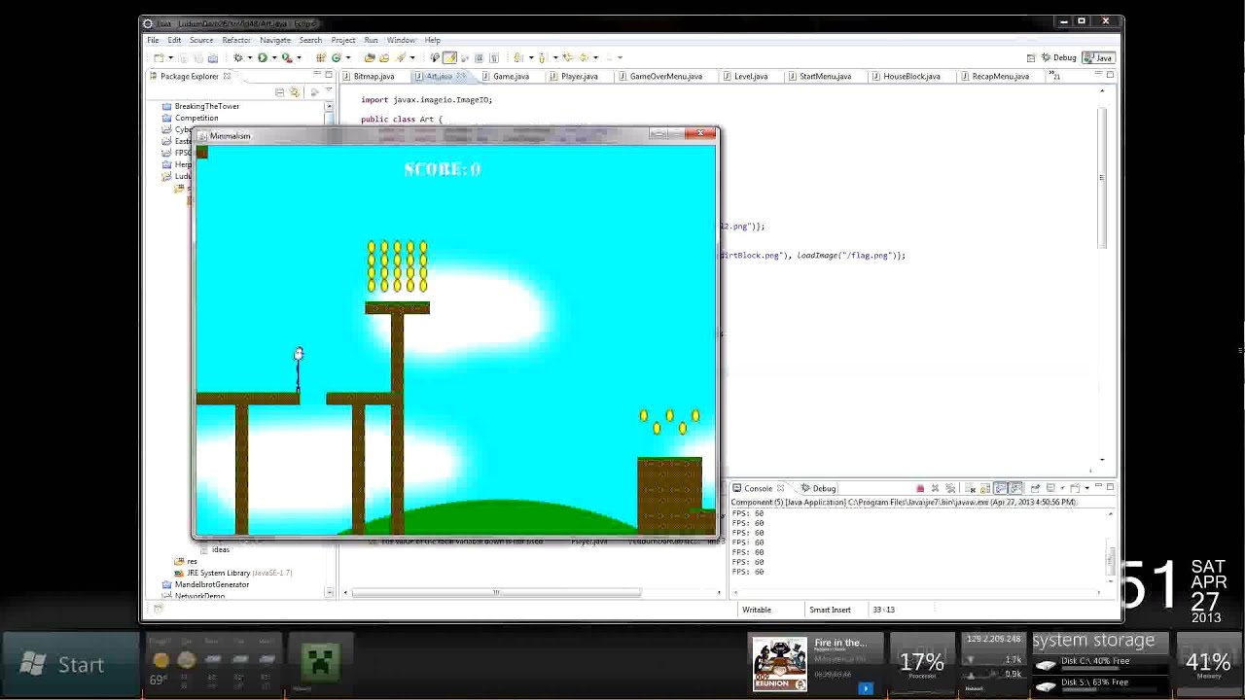
Task: Click Remove Launch gray X in Console
Action: [x=936, y=488]
